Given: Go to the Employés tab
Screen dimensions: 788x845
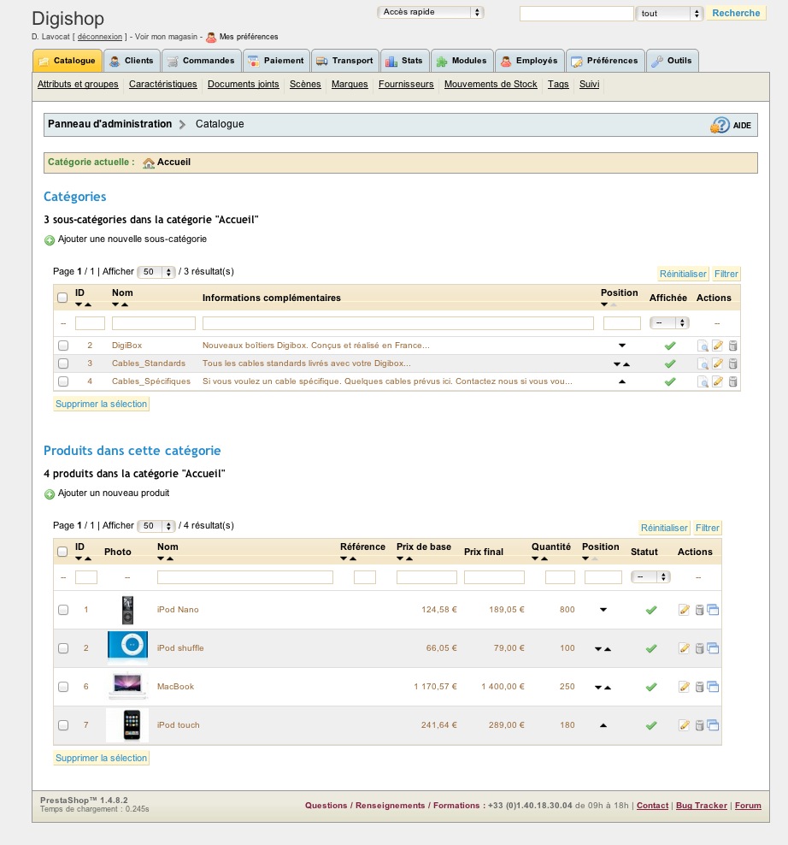Looking at the screenshot, I should [529, 61].
